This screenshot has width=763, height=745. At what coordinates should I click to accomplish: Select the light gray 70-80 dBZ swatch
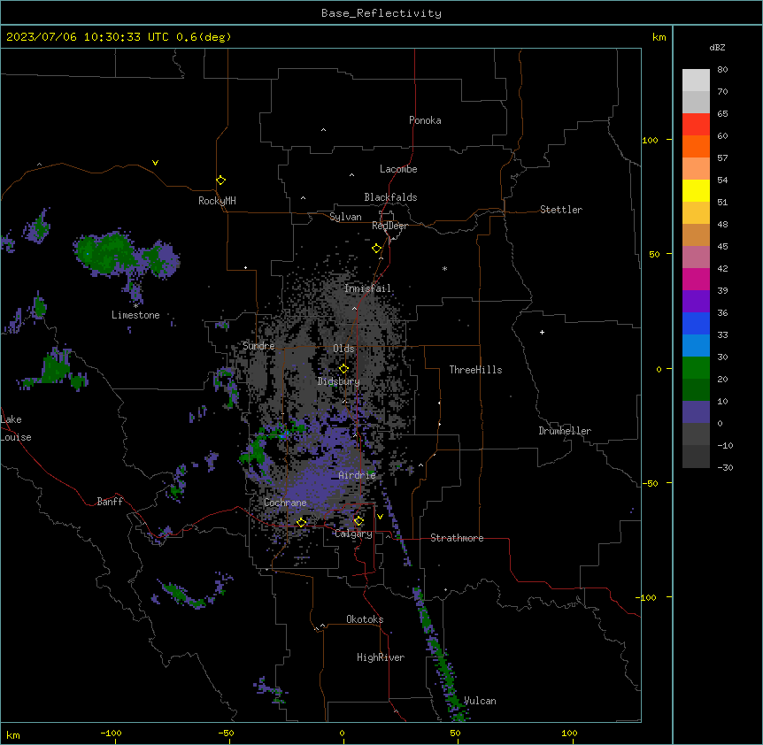point(696,81)
